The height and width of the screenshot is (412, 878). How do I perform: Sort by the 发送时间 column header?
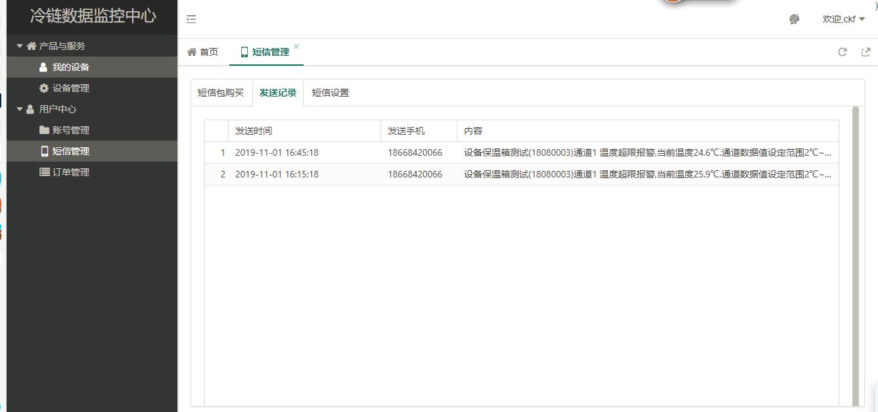click(254, 131)
